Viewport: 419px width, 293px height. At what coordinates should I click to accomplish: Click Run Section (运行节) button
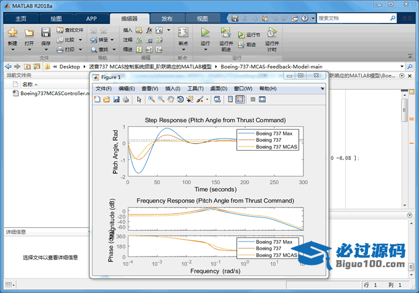[x=249, y=35]
